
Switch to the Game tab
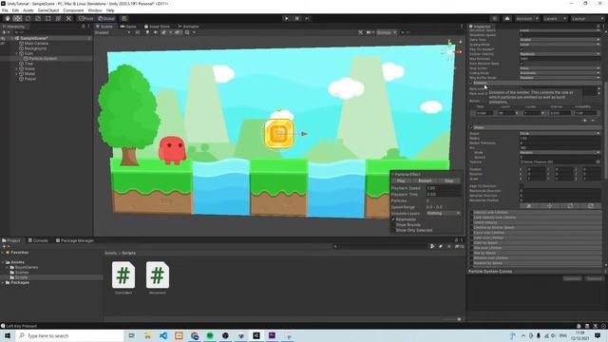pyautogui.click(x=128, y=27)
